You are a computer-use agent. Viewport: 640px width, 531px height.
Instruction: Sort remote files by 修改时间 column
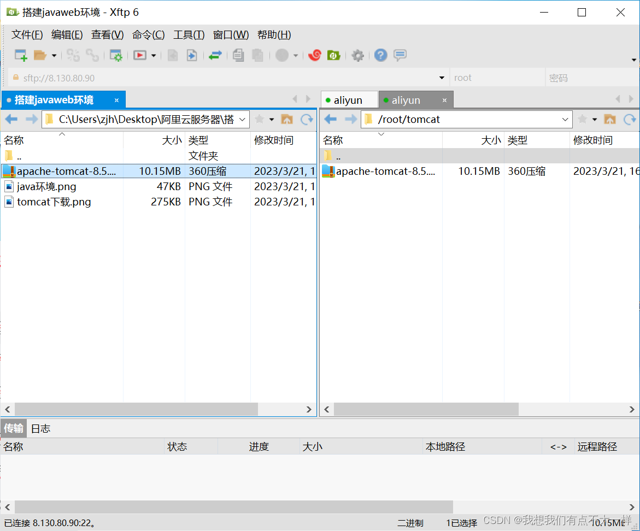coord(604,140)
